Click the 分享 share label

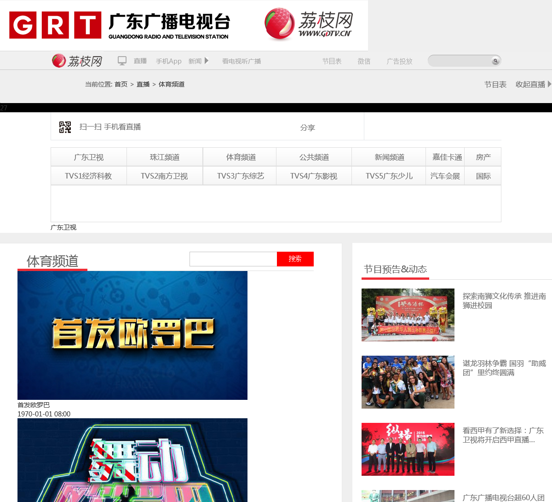point(308,127)
